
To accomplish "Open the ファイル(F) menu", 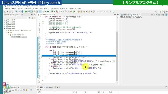I will tap(7, 9).
